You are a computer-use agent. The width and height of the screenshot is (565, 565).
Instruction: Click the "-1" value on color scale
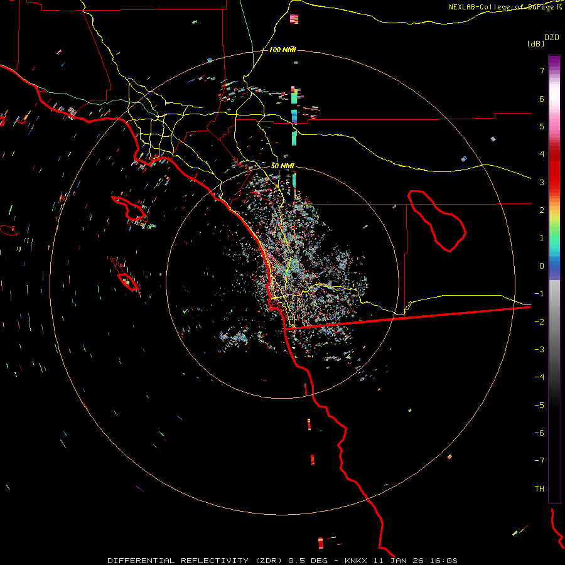539,294
